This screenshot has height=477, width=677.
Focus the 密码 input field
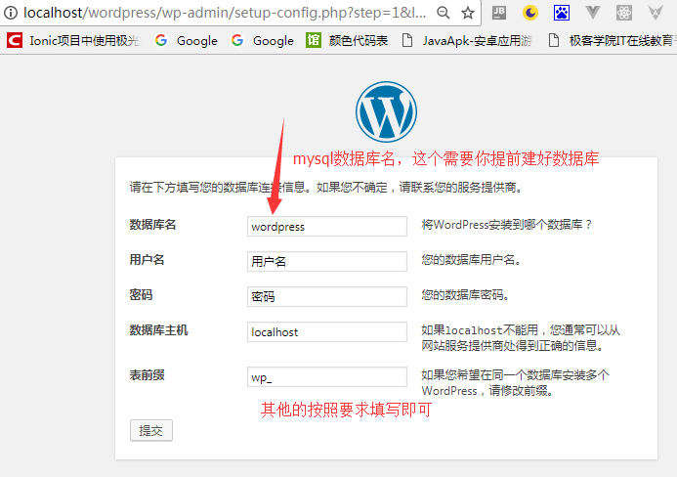pos(327,297)
